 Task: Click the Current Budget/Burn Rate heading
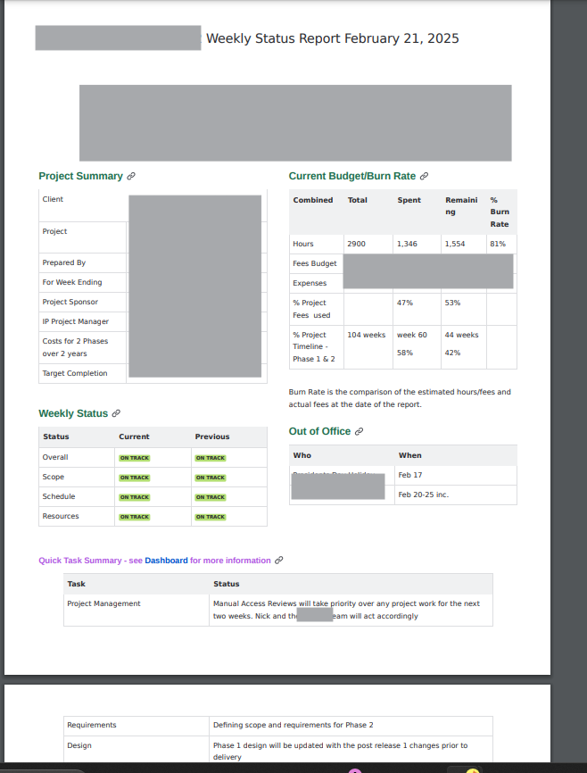click(x=352, y=176)
